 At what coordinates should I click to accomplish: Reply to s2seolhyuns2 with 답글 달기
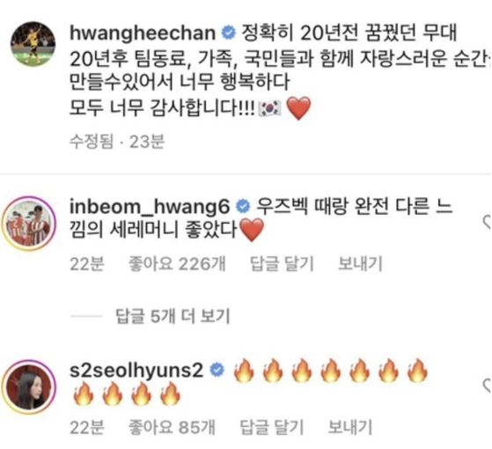pyautogui.click(x=271, y=427)
